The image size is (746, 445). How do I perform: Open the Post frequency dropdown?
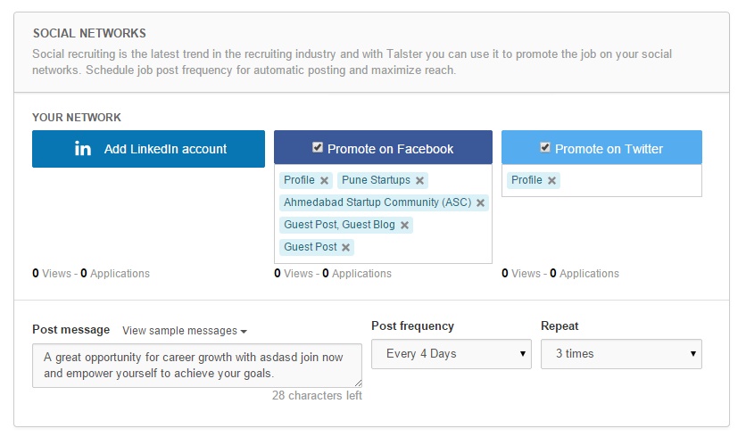click(x=452, y=354)
